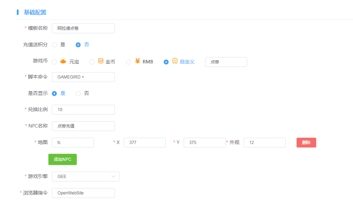
Task: Click the 地图 input field with tc
Action: click(73, 143)
